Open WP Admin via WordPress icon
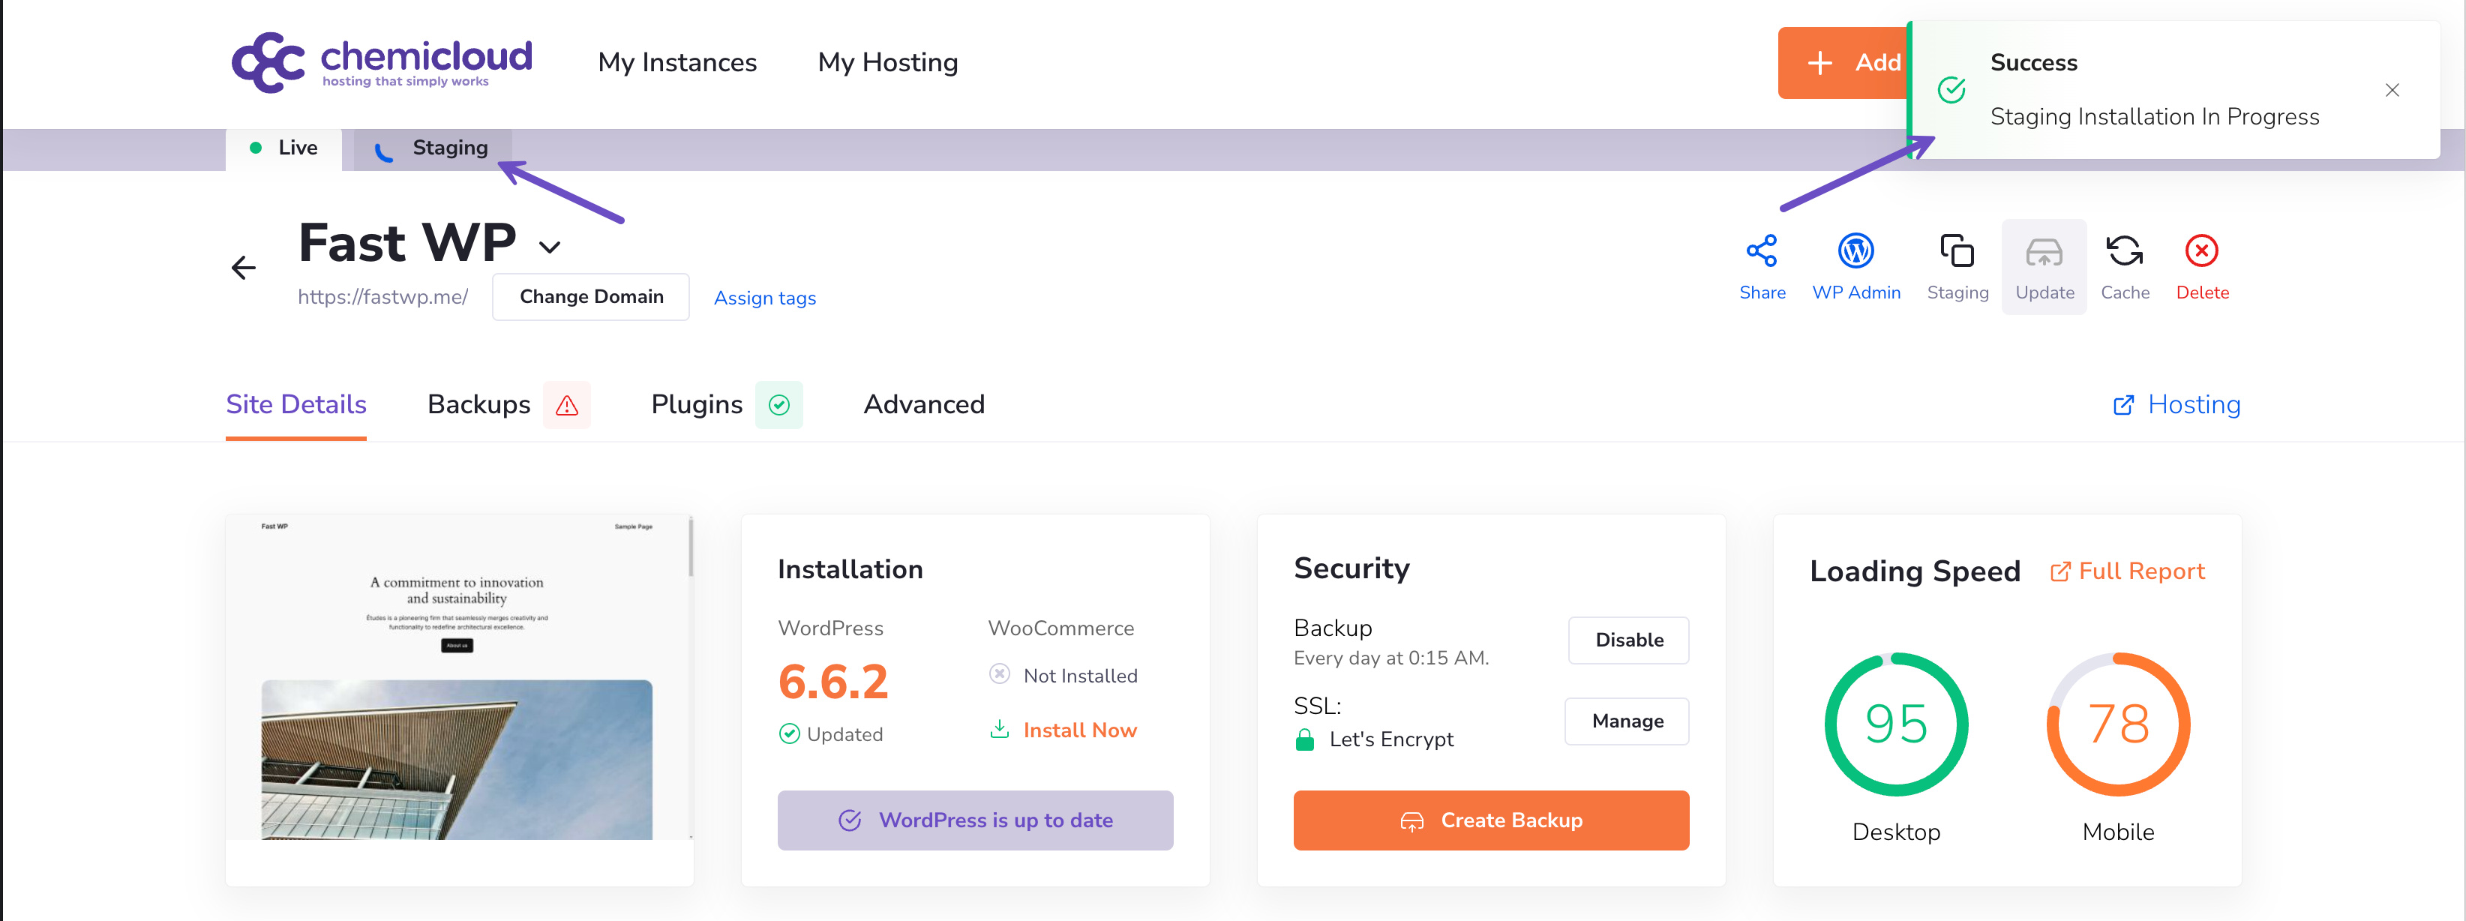Screen dimensions: 2466x921 (x=1855, y=250)
